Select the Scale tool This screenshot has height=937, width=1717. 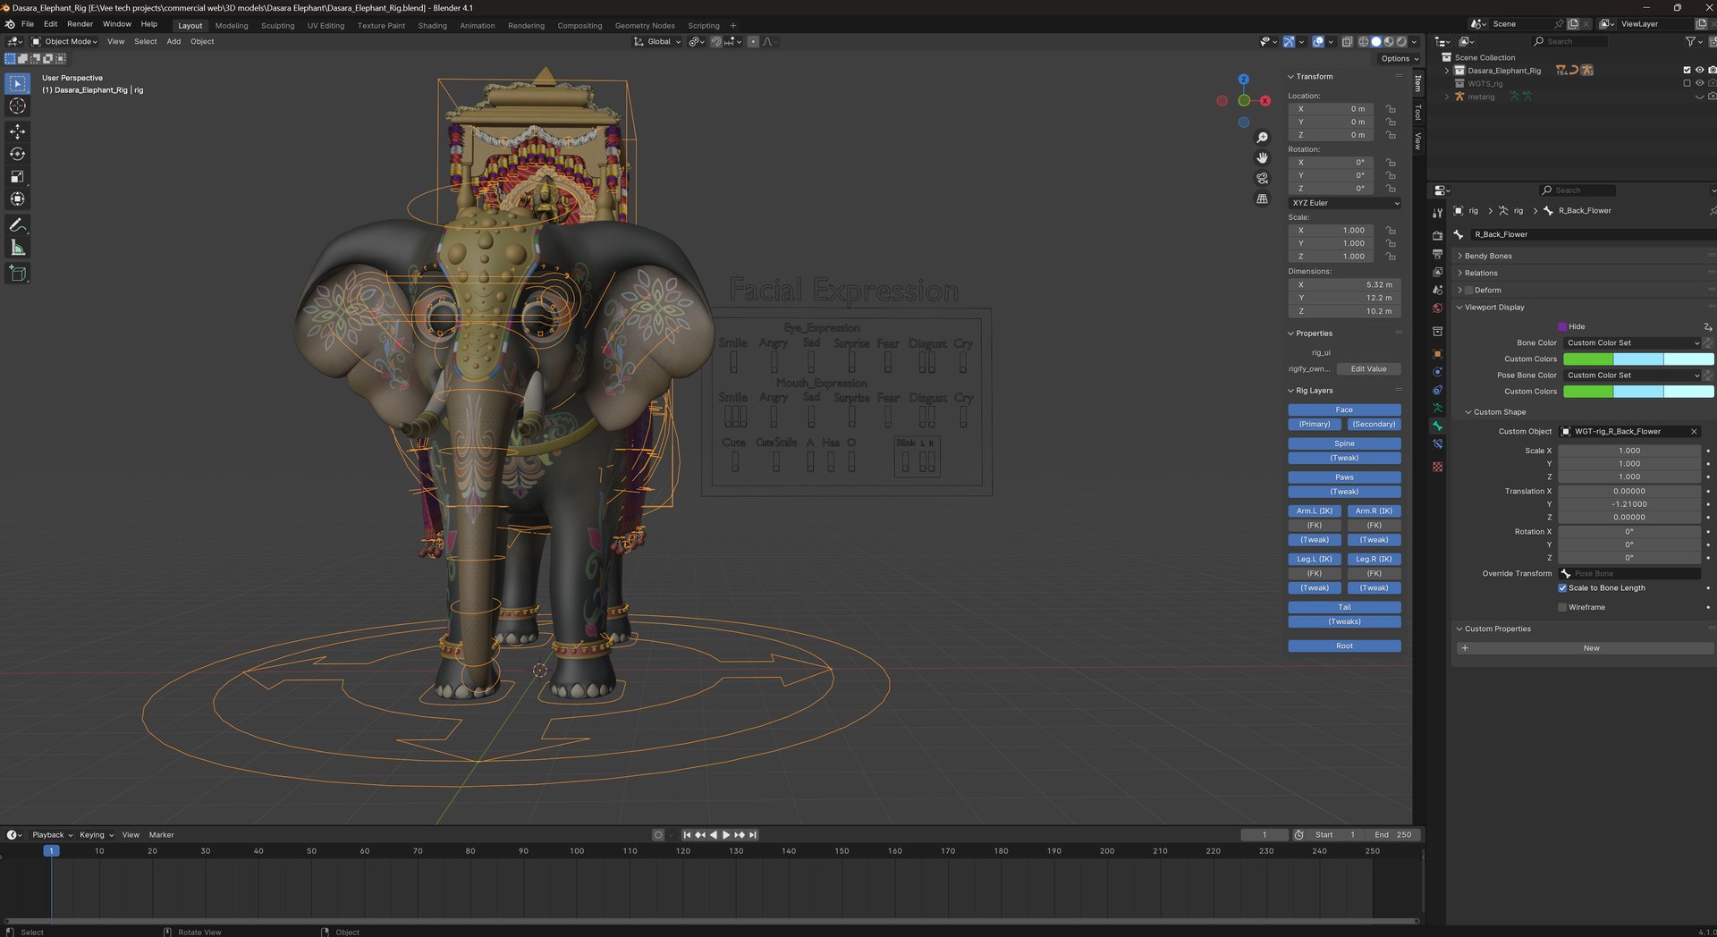[17, 177]
